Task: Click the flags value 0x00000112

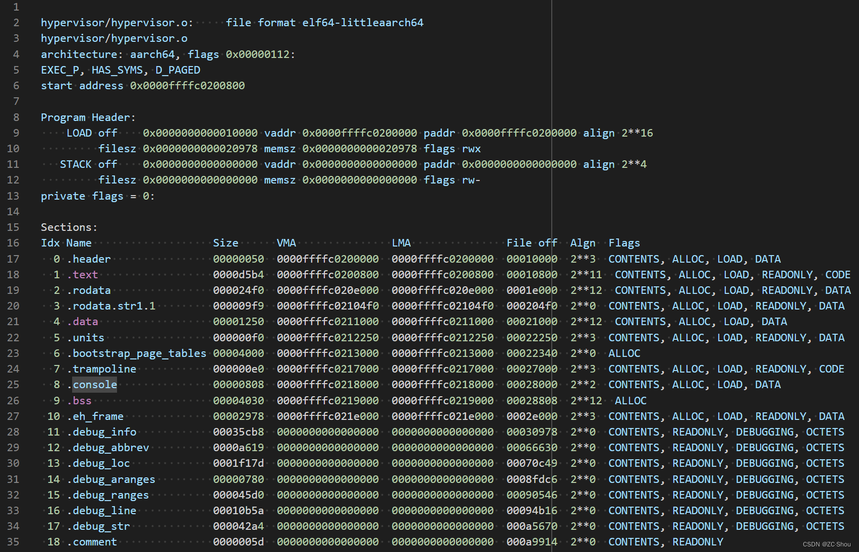Action: [258, 54]
